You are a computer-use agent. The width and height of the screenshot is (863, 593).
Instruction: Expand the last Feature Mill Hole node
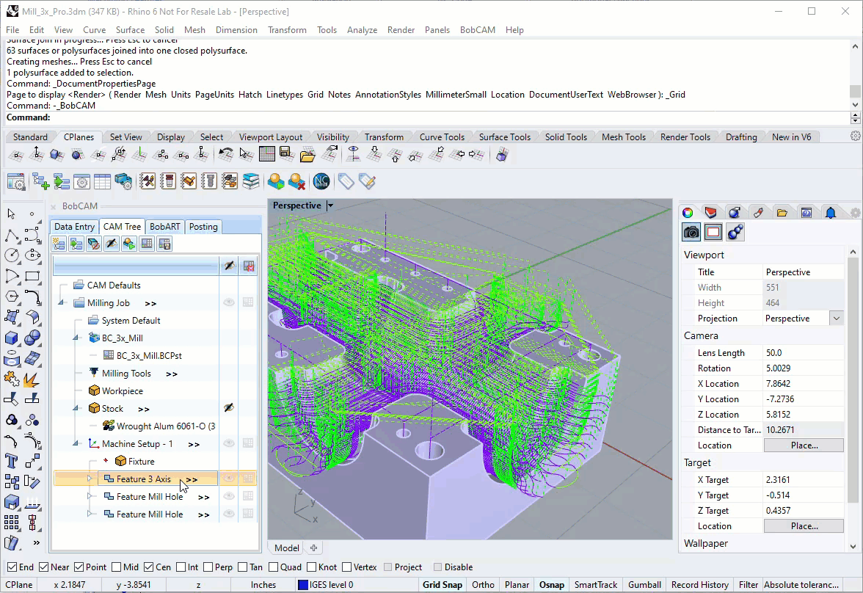click(x=90, y=514)
